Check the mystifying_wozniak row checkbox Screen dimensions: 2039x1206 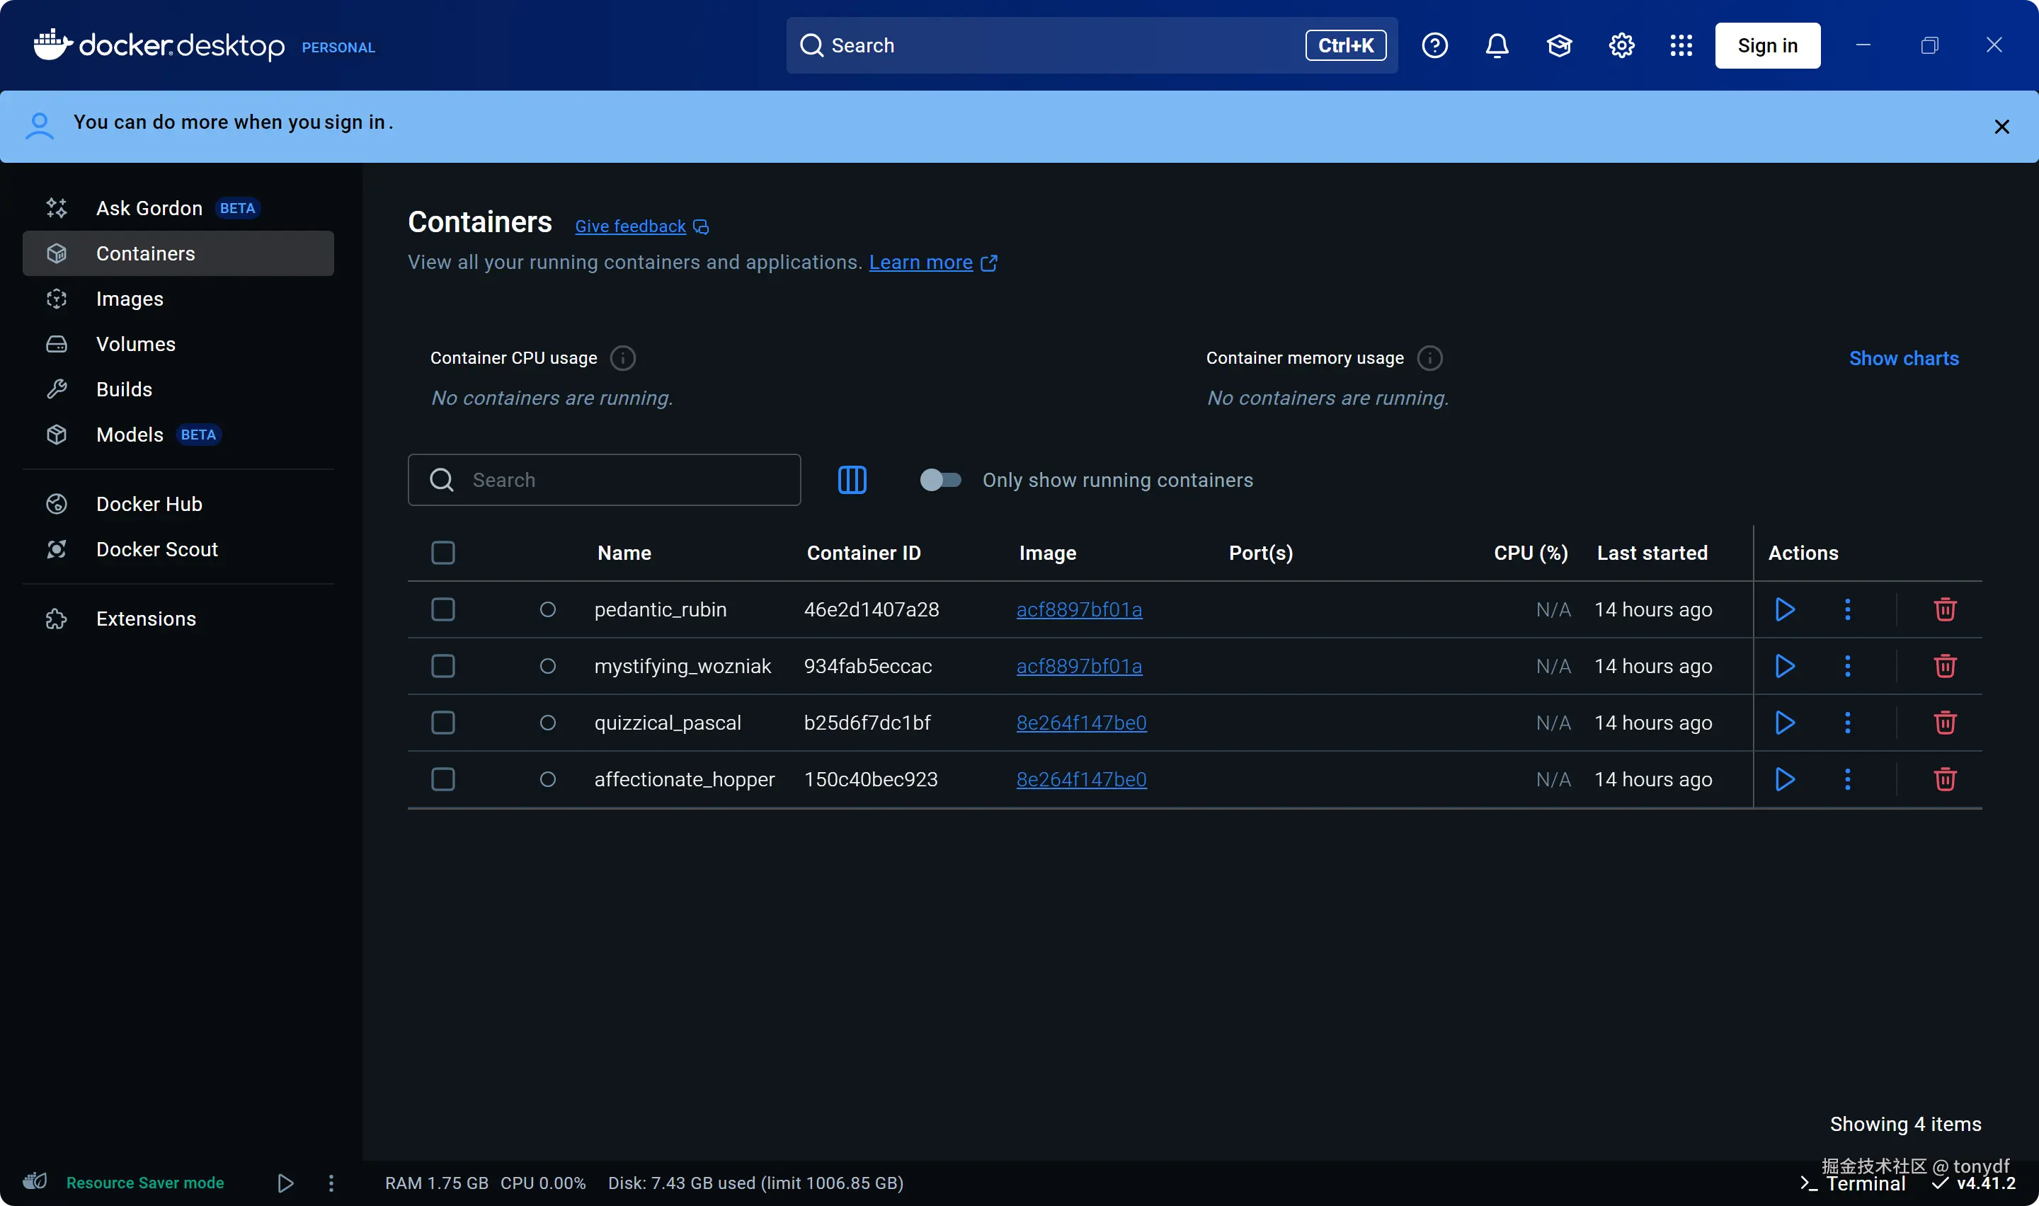point(443,667)
